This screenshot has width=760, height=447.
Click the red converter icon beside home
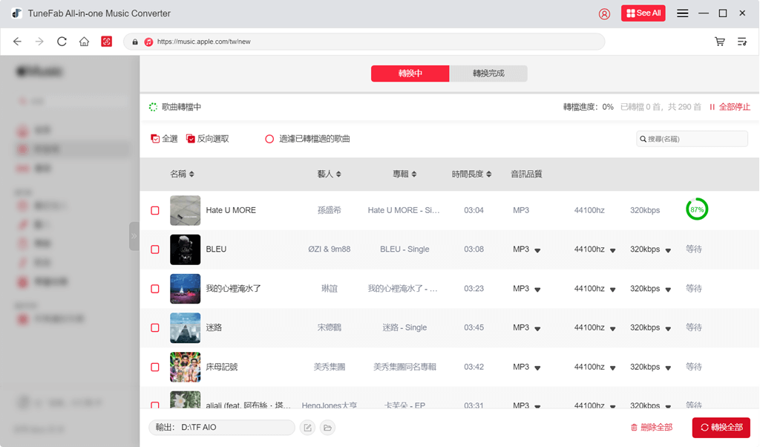pyautogui.click(x=107, y=42)
